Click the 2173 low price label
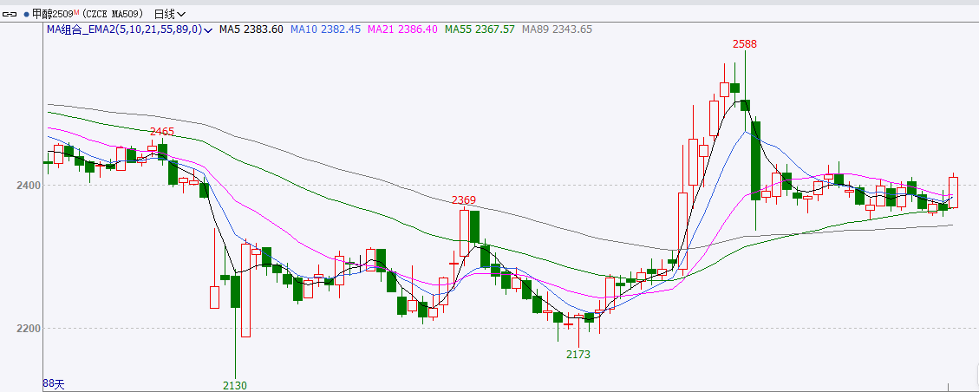979x392 pixels. click(578, 354)
